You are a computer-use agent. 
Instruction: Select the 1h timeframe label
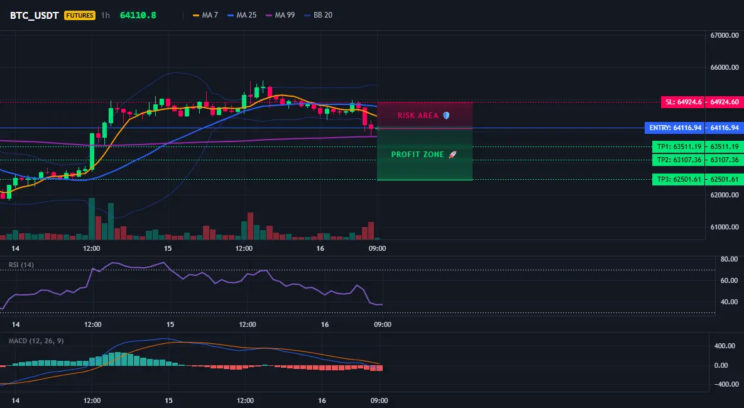tap(106, 15)
